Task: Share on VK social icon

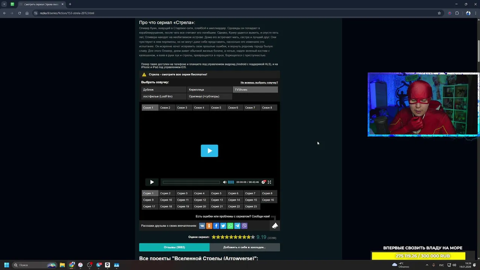Action: 202,226
